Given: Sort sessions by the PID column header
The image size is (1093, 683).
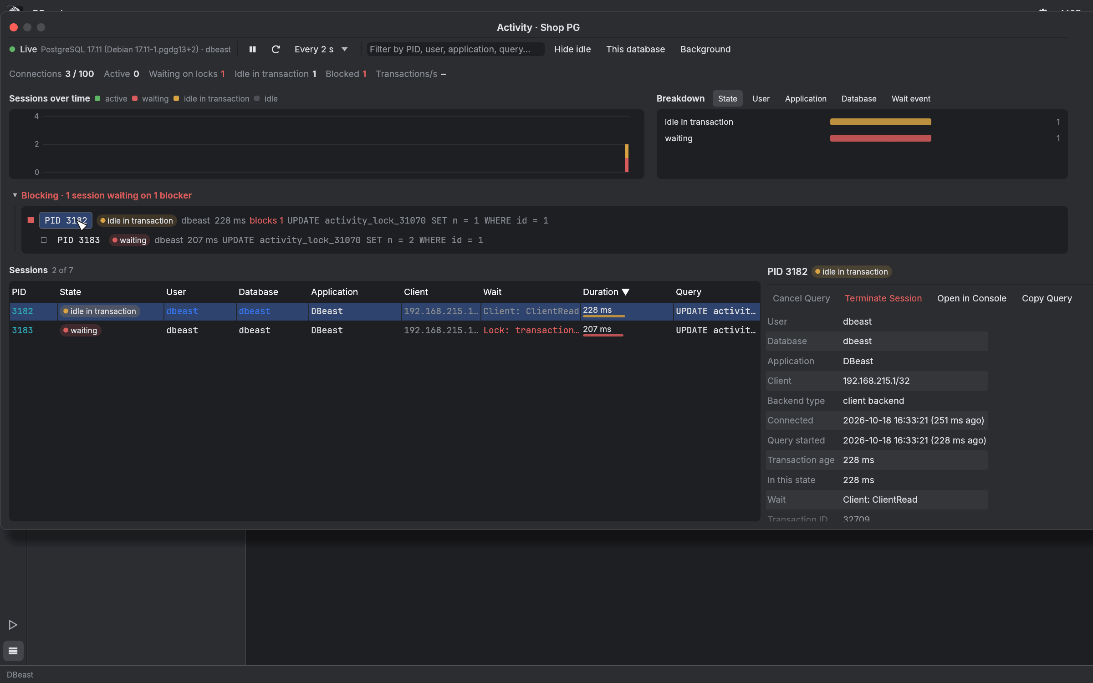Looking at the screenshot, I should pyautogui.click(x=19, y=292).
